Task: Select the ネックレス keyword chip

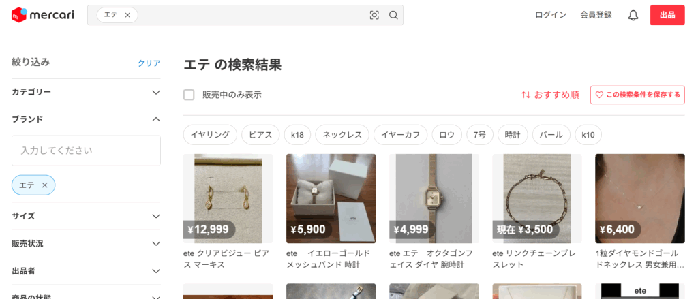Action: point(342,135)
